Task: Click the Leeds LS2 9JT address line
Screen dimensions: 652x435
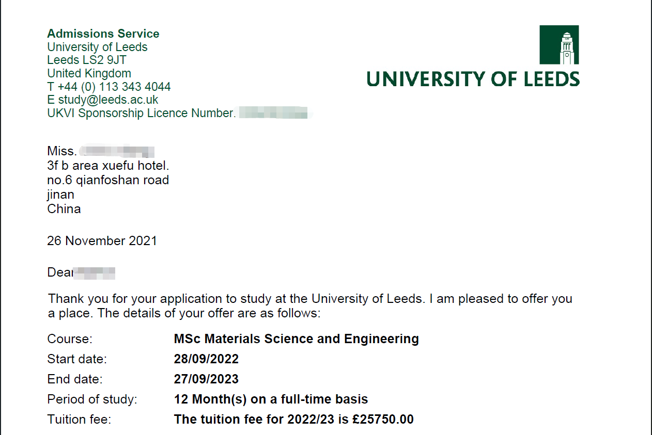Action: 87,60
